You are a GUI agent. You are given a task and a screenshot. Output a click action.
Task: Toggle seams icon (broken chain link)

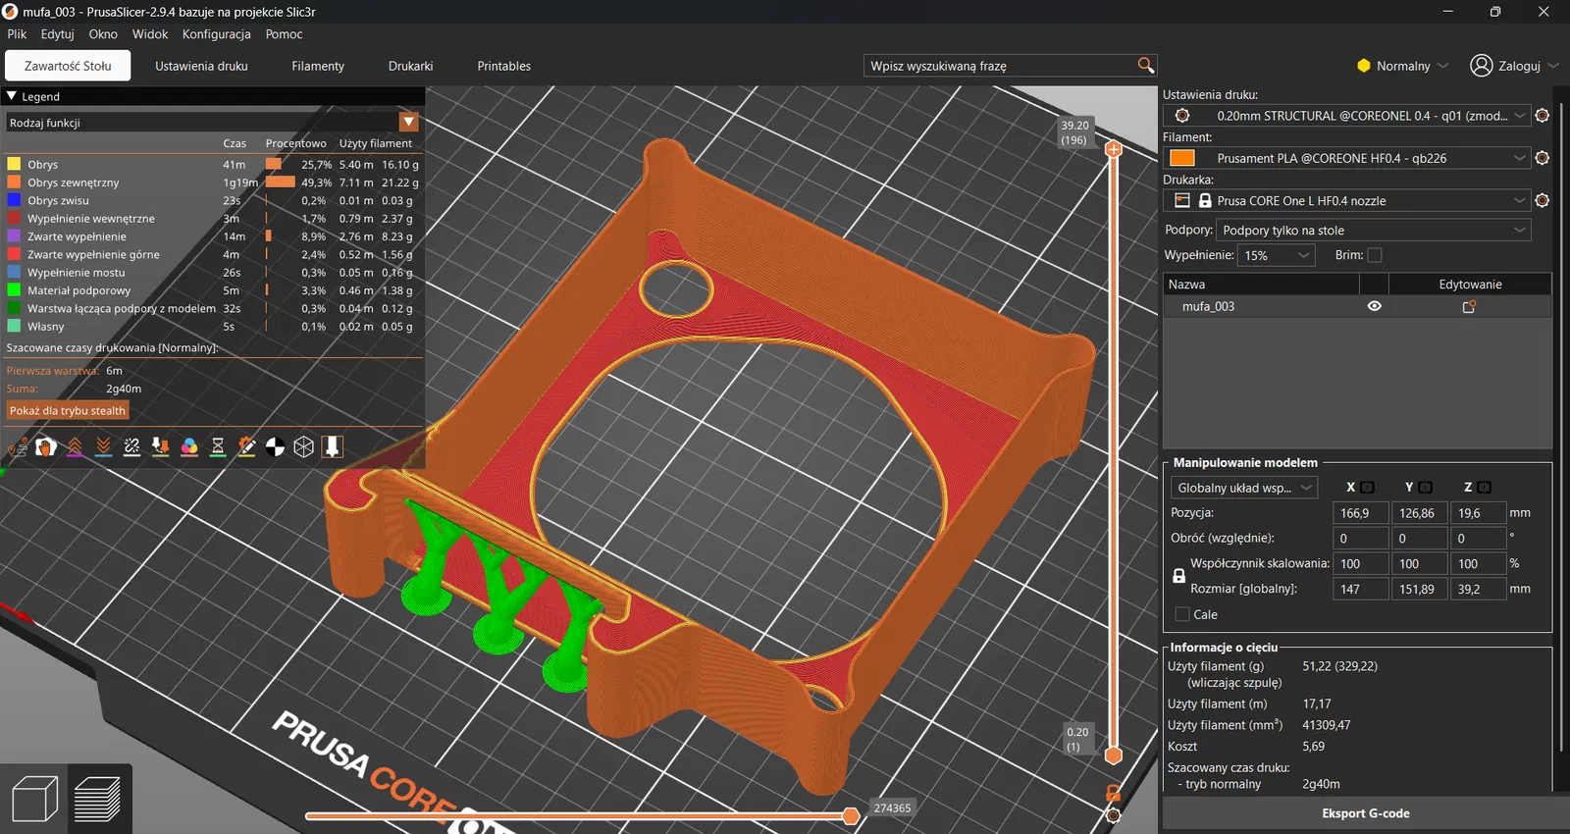(x=131, y=447)
